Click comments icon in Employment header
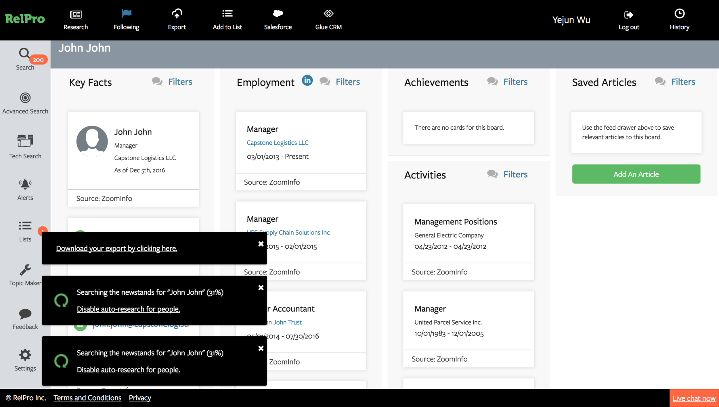 [325, 82]
